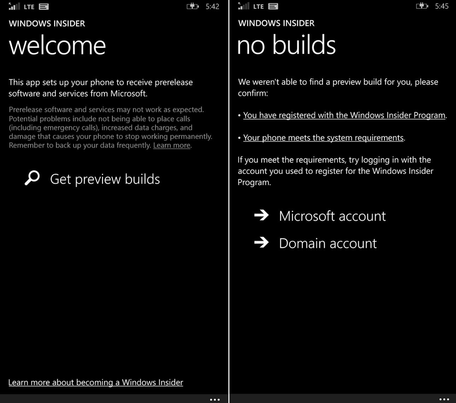Screen dimensions: 456x403
Task: Select the Microsoft account option
Action: pos(332,216)
